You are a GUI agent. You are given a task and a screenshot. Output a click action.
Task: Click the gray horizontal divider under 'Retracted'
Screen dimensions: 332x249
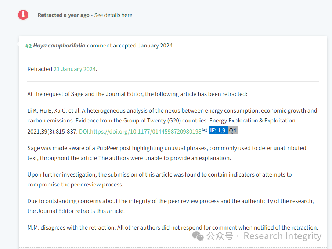tap(173, 81)
